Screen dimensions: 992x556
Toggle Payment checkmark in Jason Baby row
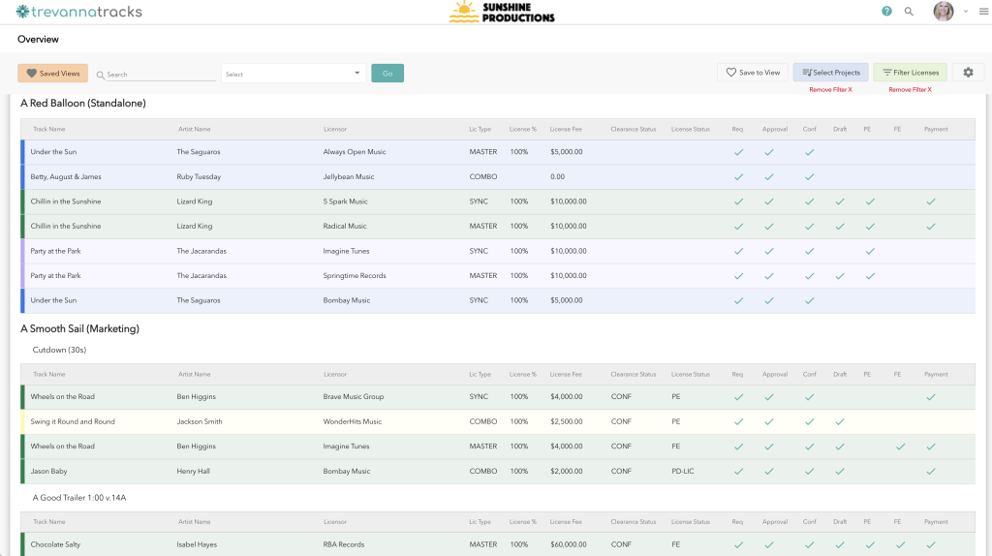(x=931, y=472)
